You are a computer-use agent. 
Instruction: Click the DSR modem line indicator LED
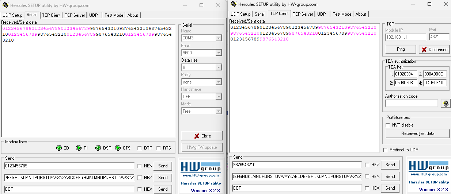tap(98, 148)
